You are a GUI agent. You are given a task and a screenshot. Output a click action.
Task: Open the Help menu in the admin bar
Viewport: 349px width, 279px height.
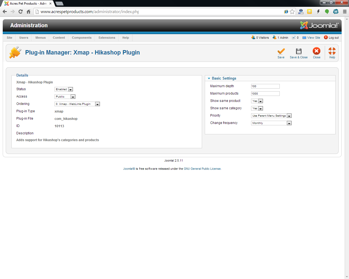coord(126,38)
